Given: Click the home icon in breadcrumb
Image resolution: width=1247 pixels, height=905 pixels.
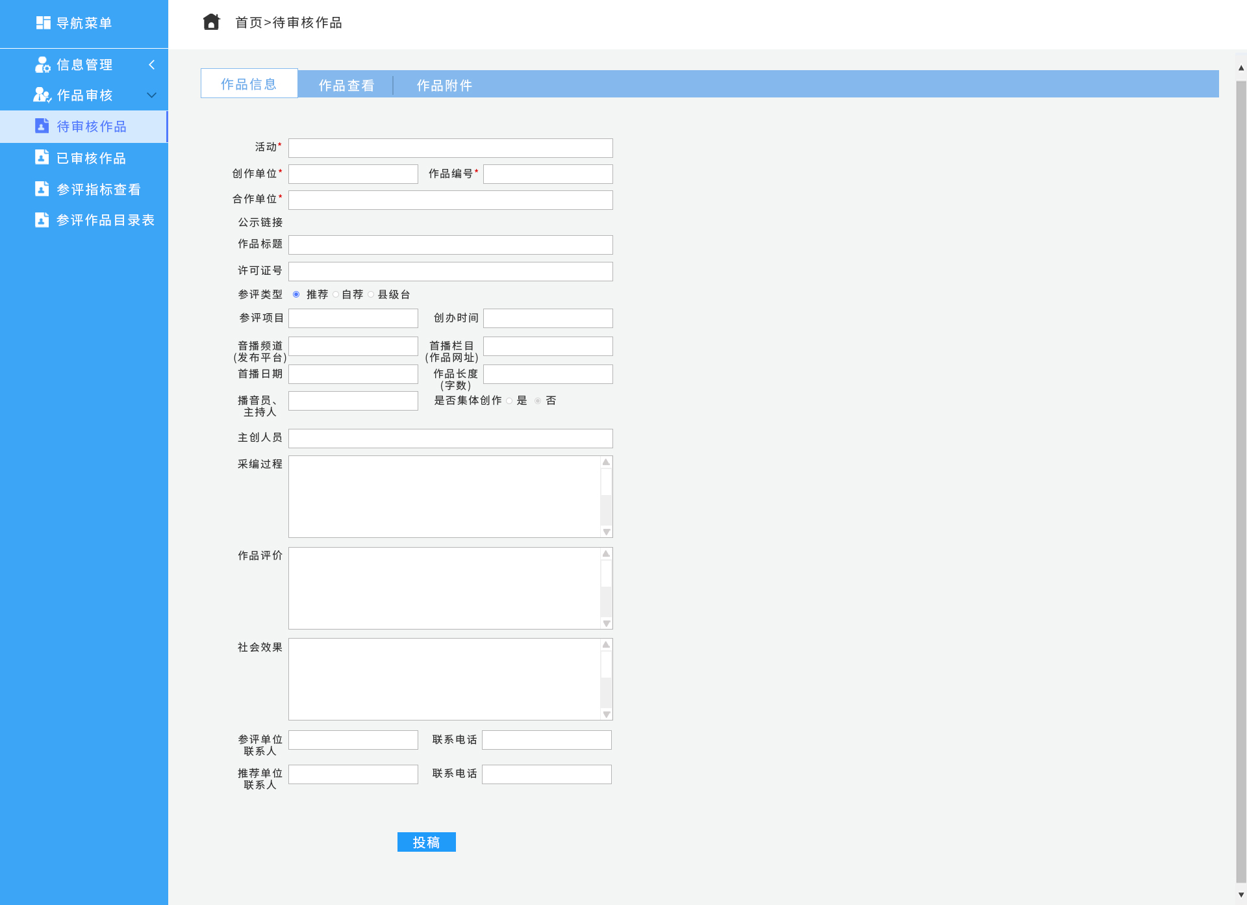Looking at the screenshot, I should (x=211, y=22).
